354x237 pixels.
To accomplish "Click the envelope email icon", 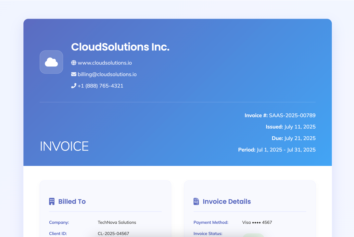I will tap(74, 74).
